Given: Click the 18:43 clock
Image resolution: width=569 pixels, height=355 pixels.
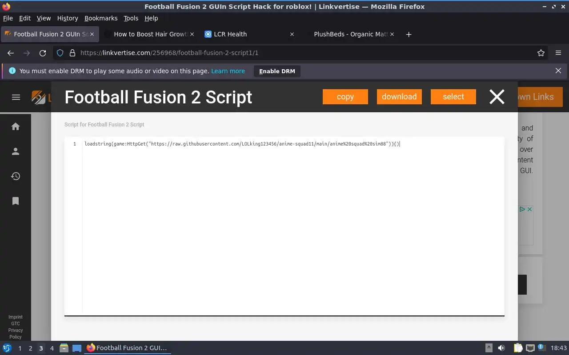Looking at the screenshot, I should coord(559,348).
